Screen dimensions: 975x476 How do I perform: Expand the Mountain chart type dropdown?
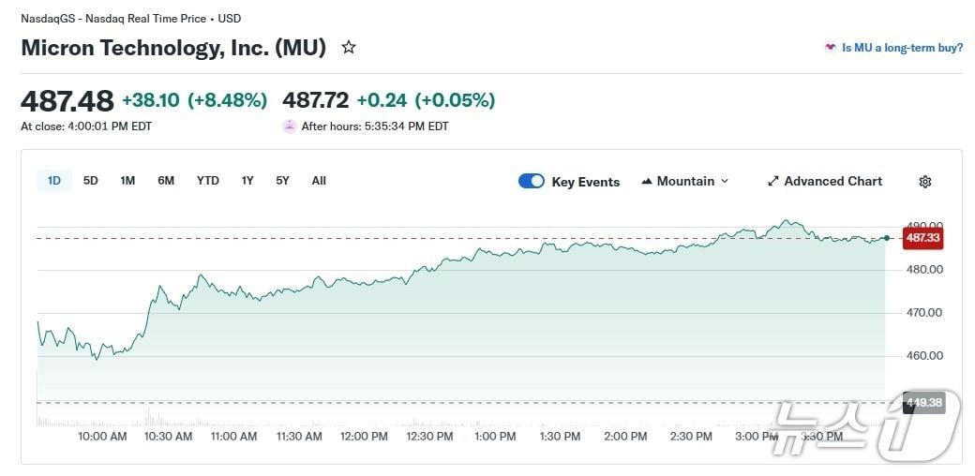click(685, 182)
